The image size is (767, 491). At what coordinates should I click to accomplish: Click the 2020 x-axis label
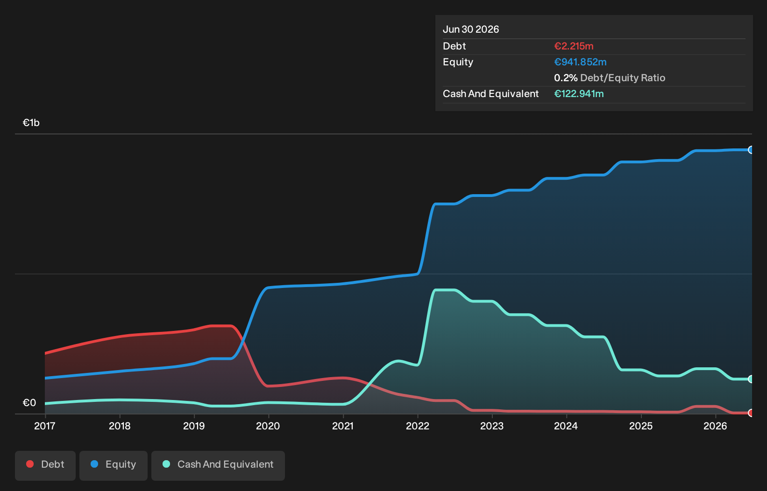(x=268, y=426)
